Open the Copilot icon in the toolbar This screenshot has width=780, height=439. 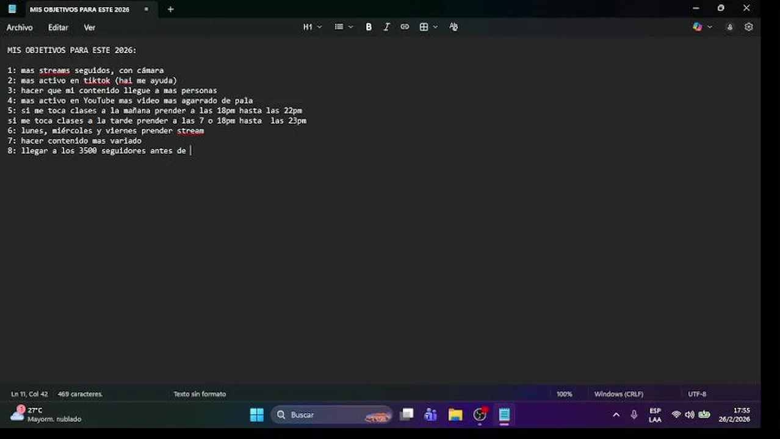tap(698, 27)
